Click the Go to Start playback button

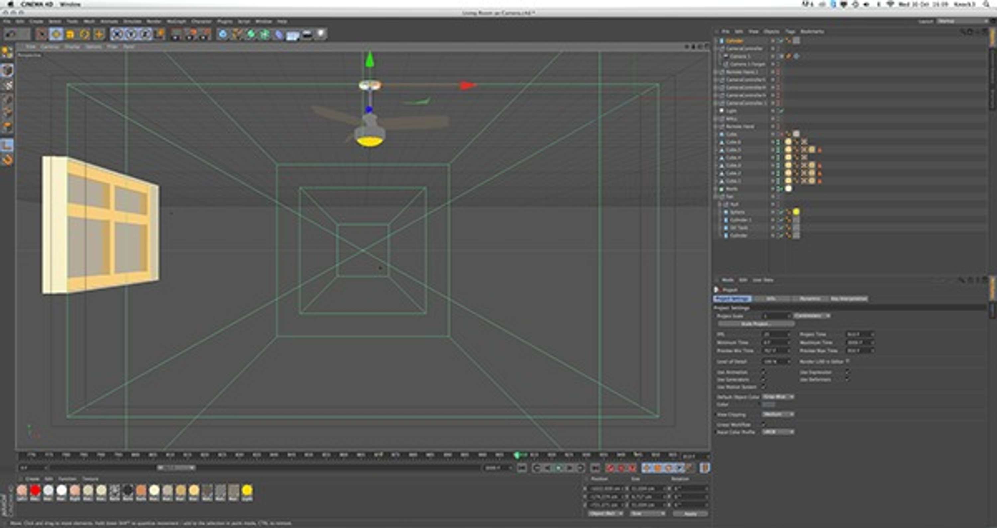(522, 468)
